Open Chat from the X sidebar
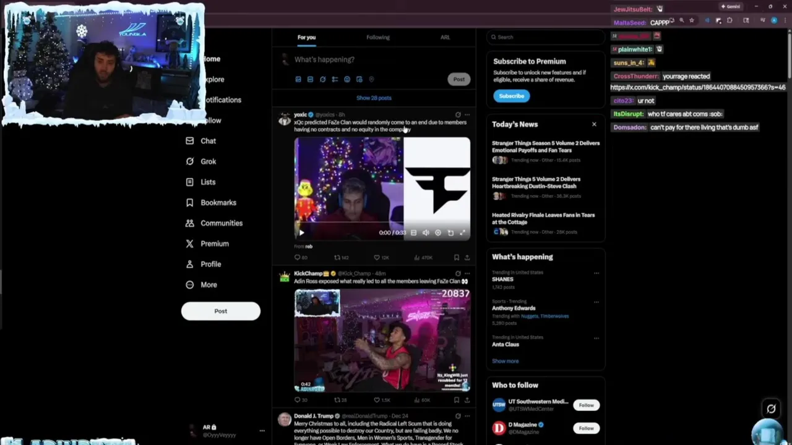Image resolution: width=792 pixels, height=445 pixels. pos(201,141)
